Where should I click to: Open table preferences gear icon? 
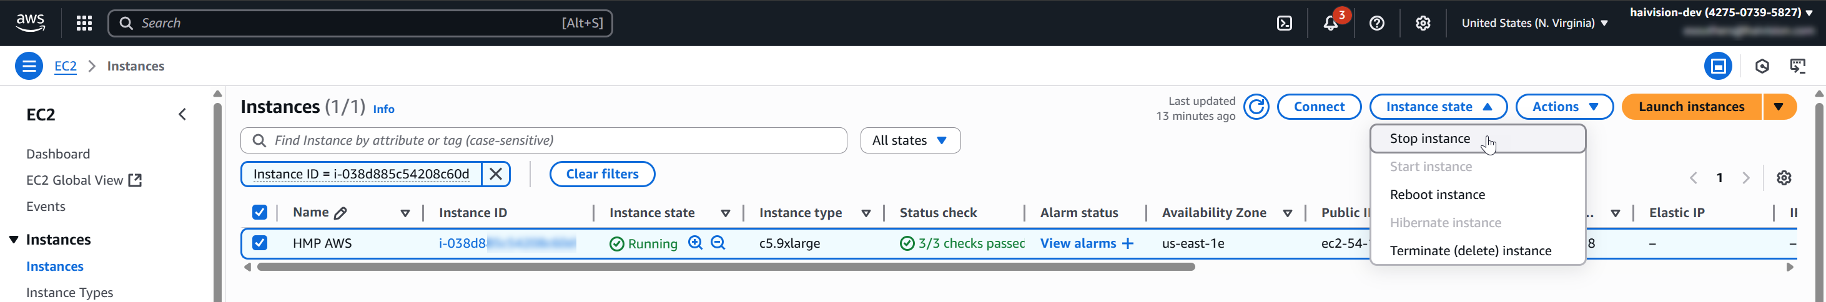click(1784, 178)
